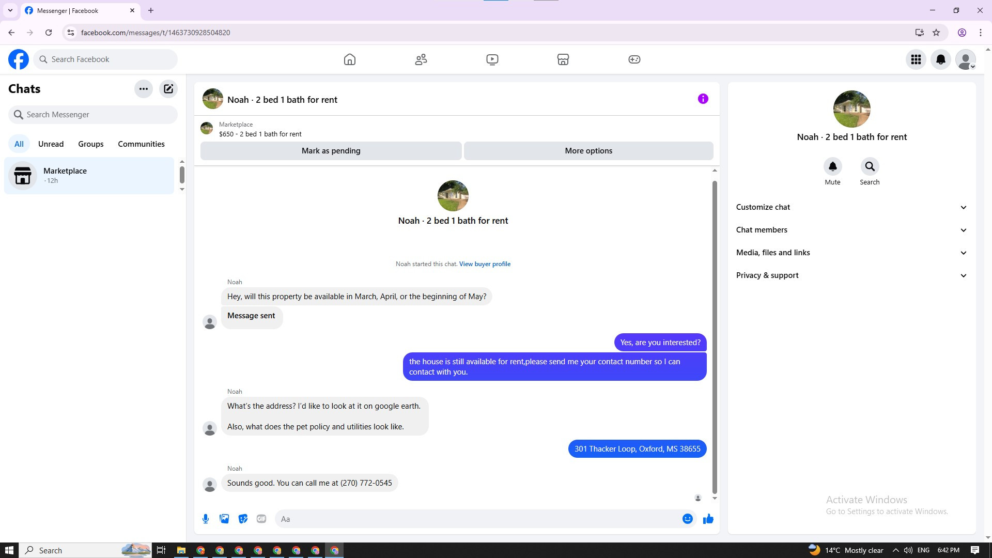Expand the Customize chat section
992x558 pixels.
[x=851, y=207]
